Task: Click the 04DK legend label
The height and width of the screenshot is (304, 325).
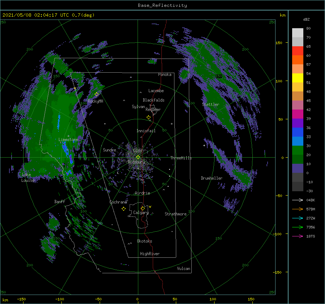Action: [x=311, y=200]
